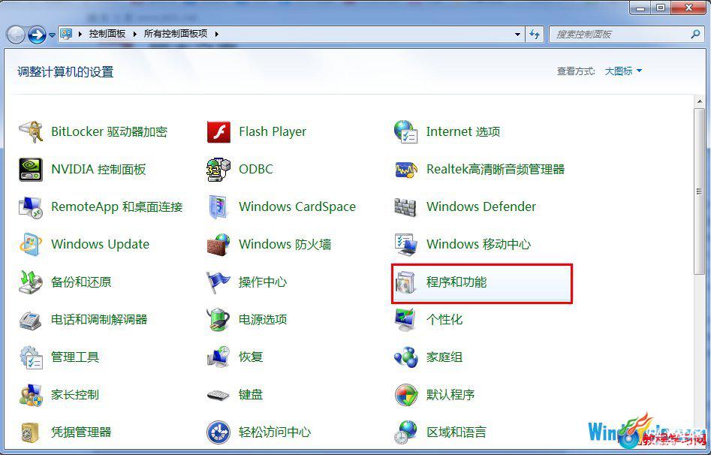Screen dimensions: 711x455
Task: Open 区域和语言 globe icon
Action: (x=406, y=432)
